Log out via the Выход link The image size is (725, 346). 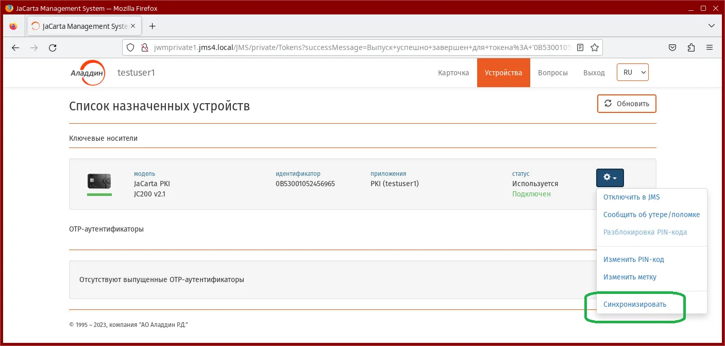[x=594, y=73]
